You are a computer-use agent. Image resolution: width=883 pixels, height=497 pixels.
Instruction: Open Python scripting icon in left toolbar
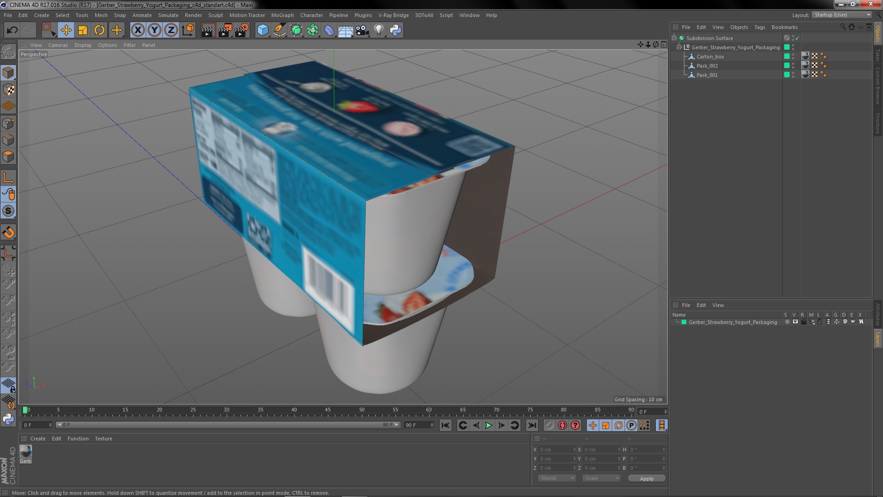8,419
